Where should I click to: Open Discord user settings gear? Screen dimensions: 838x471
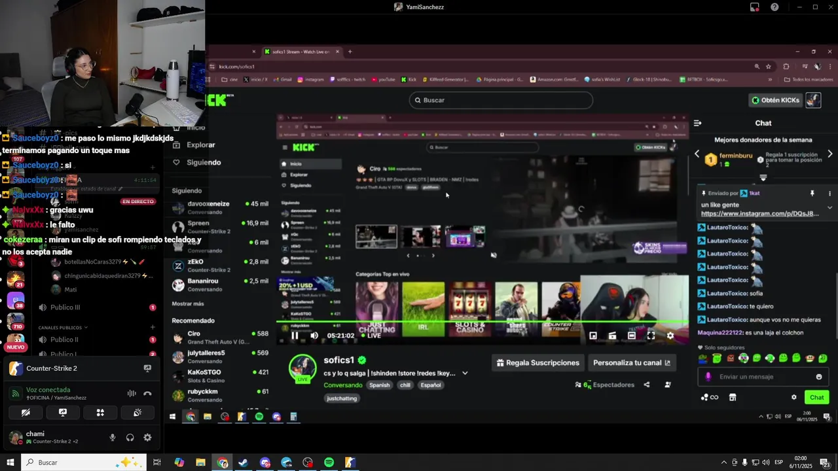click(147, 438)
